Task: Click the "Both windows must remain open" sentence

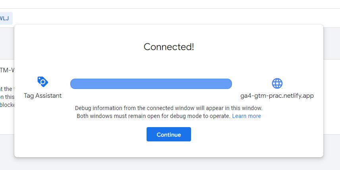Action: click(153, 116)
